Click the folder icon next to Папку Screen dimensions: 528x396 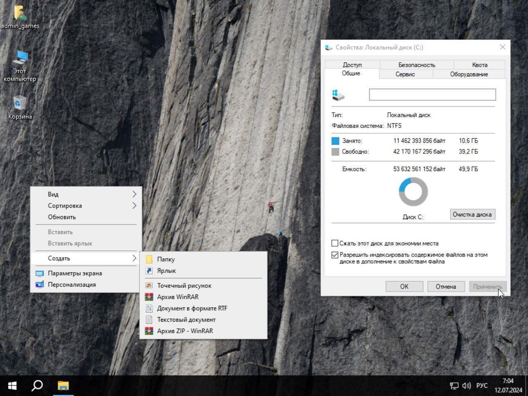(149, 259)
